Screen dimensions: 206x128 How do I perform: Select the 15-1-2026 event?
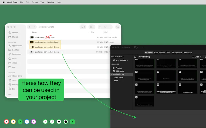click(118, 78)
